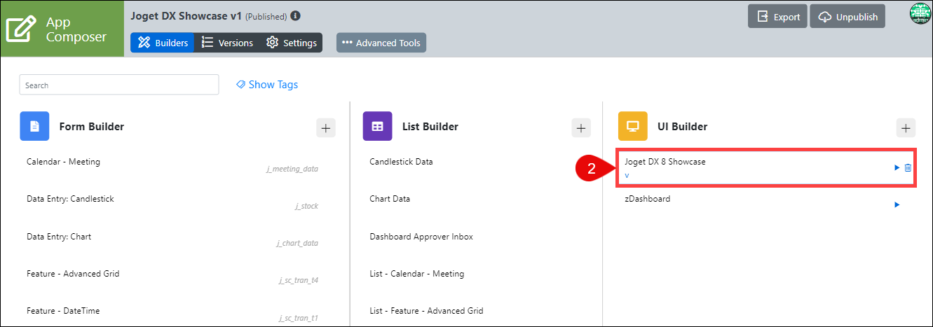
Task: Open the Candlestick Data list
Action: (x=401, y=162)
